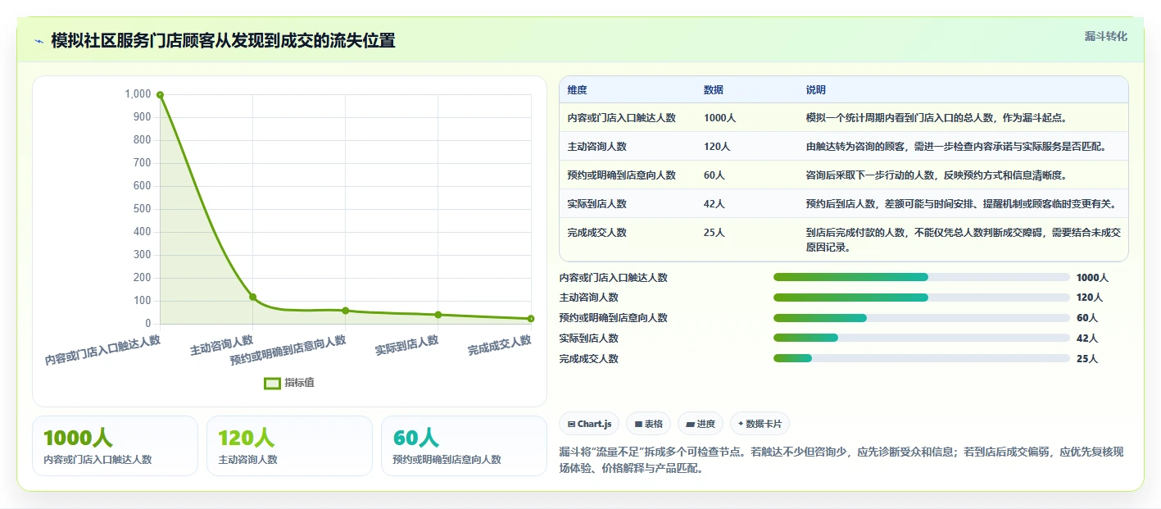Screen dimensions: 1161x509
Task: Click the footer note starting 漏斗将
Action: 842,461
